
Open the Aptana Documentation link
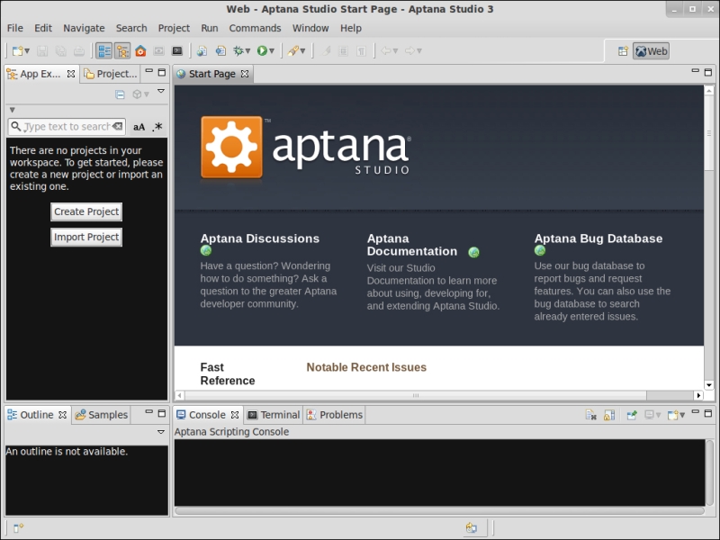coord(412,245)
